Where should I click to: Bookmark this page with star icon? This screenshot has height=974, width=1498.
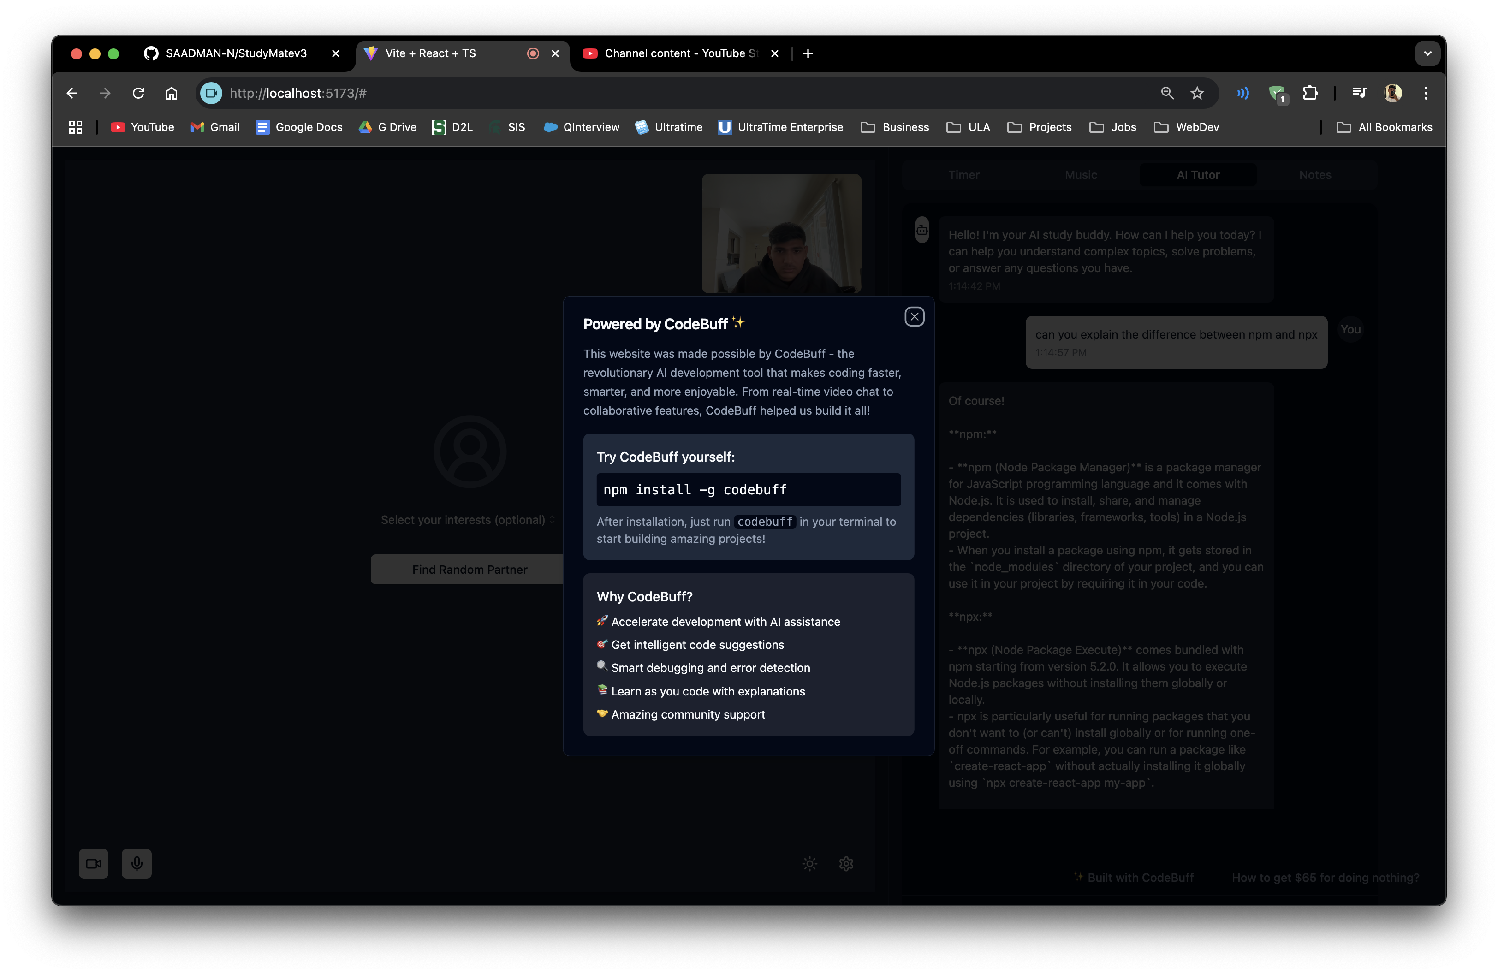[x=1196, y=93]
